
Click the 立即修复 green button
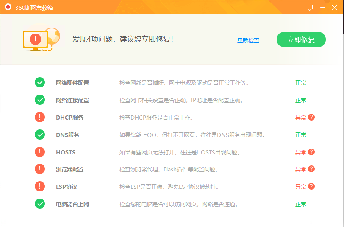[301, 39]
